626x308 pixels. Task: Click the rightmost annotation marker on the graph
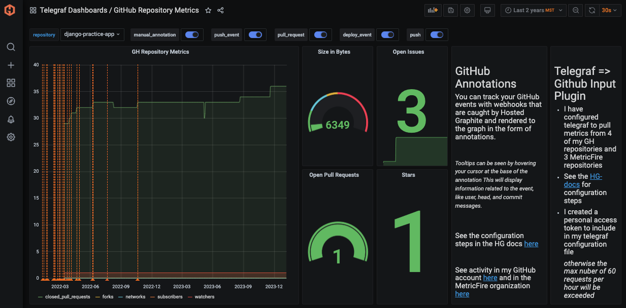point(138,279)
